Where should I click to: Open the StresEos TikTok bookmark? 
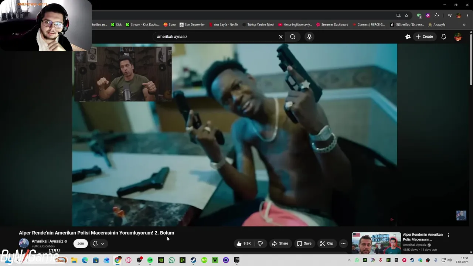pos(407,25)
